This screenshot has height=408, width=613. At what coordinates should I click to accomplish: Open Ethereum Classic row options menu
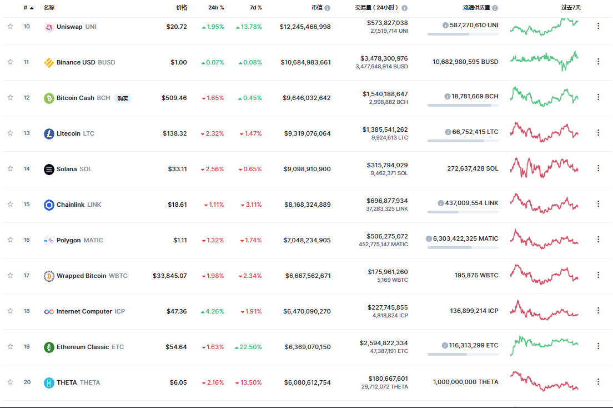tap(598, 346)
